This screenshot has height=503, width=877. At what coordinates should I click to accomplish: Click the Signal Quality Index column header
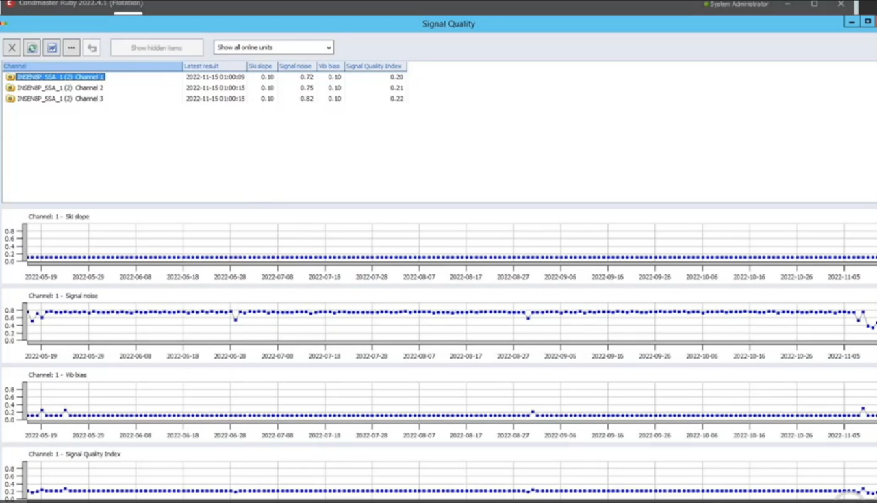click(x=374, y=66)
